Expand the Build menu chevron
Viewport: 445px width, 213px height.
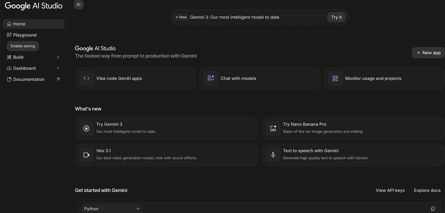58,57
